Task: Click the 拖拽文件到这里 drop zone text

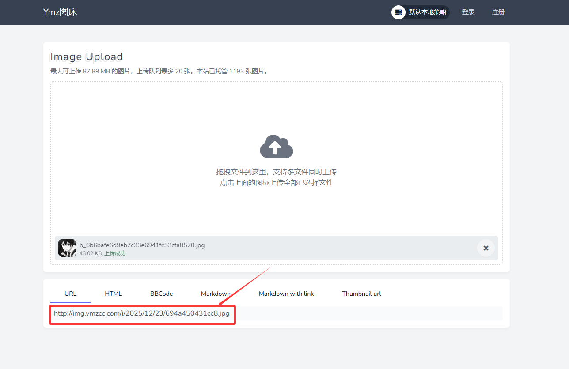Action: (x=276, y=172)
